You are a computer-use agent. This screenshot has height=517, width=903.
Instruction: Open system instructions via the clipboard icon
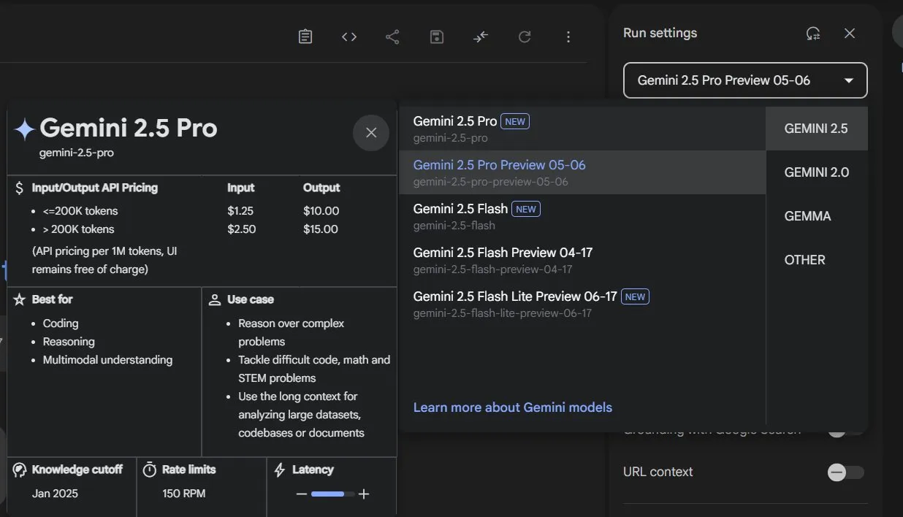tap(305, 37)
